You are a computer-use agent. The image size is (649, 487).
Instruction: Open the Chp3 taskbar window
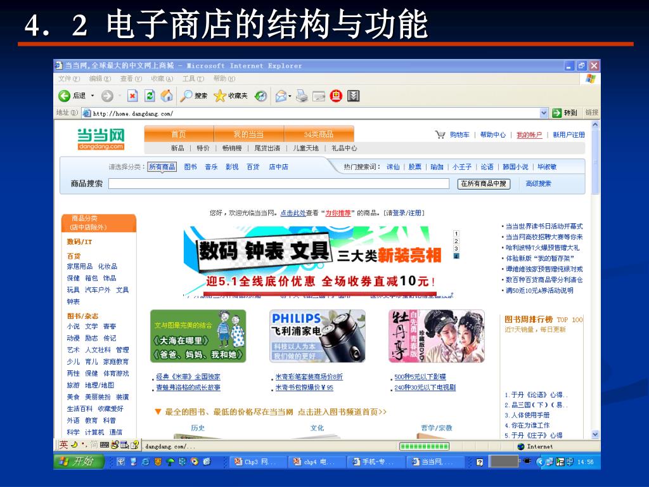pyautogui.click(x=258, y=462)
